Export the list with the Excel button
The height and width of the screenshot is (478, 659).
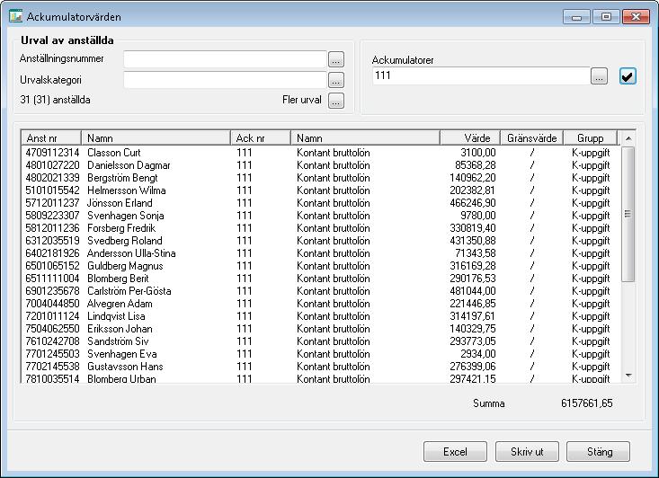[455, 452]
